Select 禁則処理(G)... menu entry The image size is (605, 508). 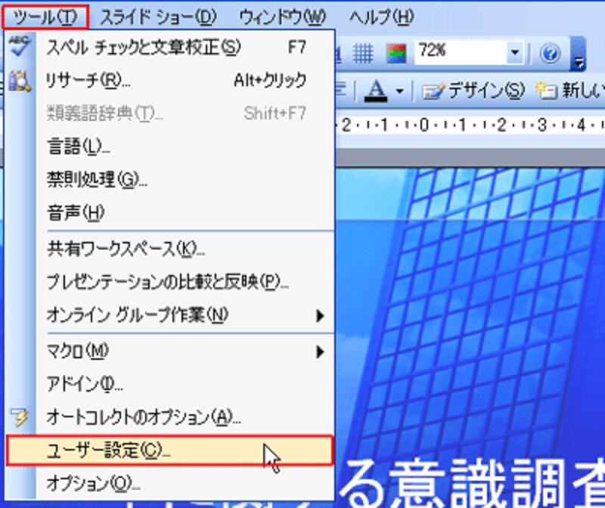point(169,179)
